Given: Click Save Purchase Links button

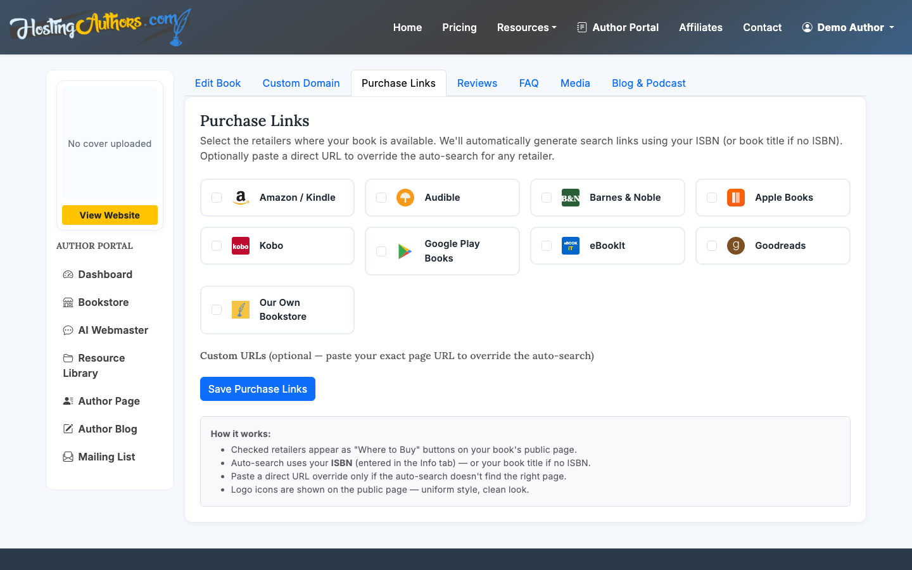Looking at the screenshot, I should tap(258, 389).
